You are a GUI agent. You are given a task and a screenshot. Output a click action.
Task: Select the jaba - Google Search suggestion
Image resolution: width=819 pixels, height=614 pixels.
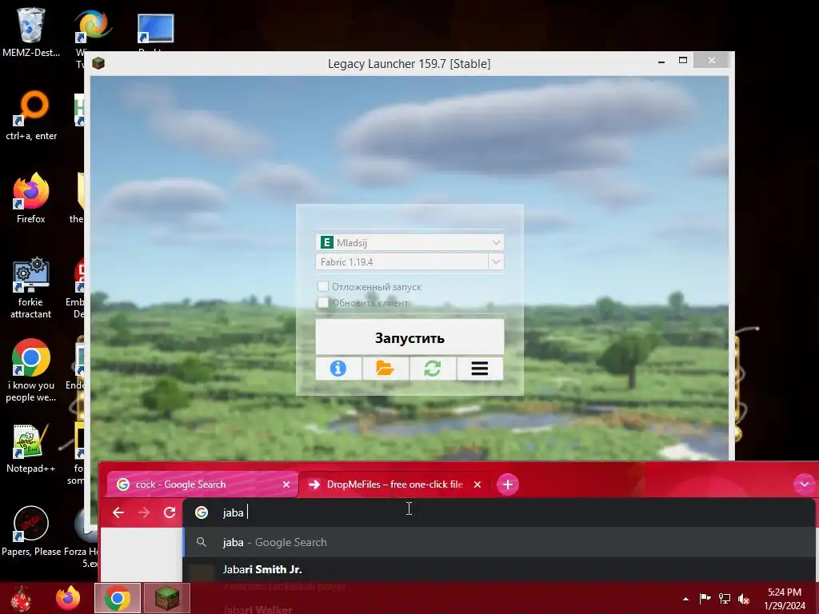pos(499,543)
